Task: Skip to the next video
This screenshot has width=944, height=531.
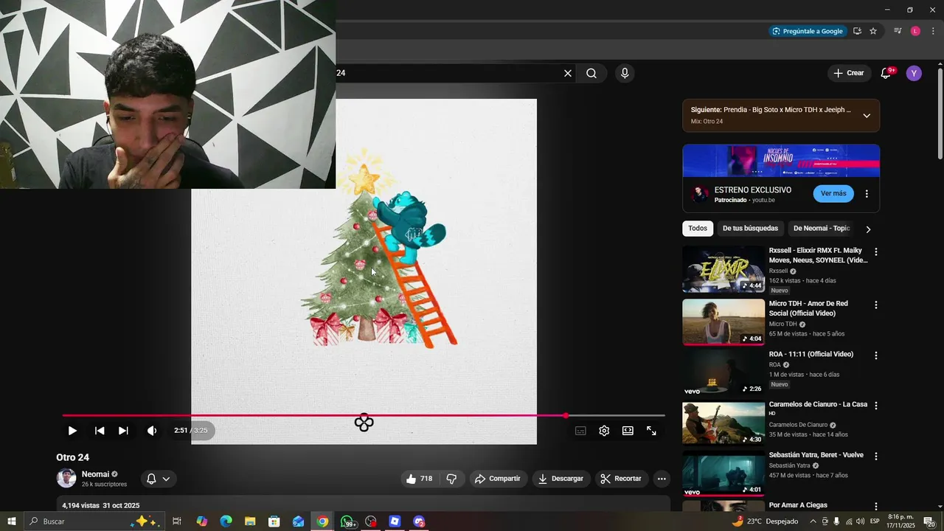Action: point(123,431)
